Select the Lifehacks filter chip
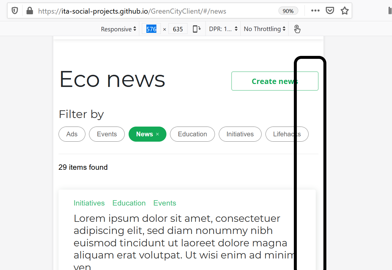The height and width of the screenshot is (270, 392). tap(287, 134)
